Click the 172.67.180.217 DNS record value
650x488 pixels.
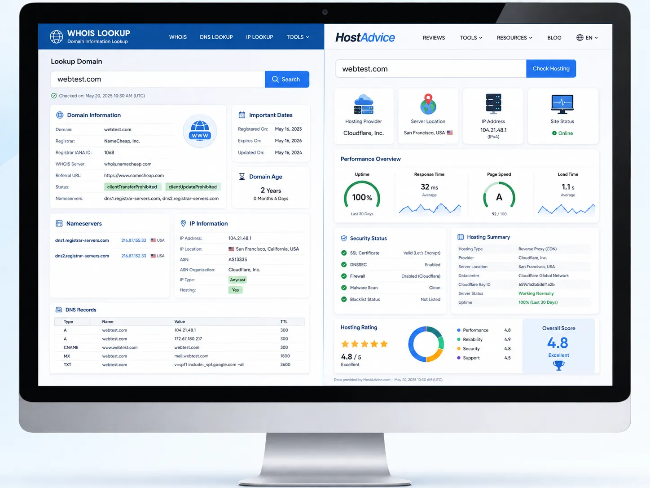point(188,339)
